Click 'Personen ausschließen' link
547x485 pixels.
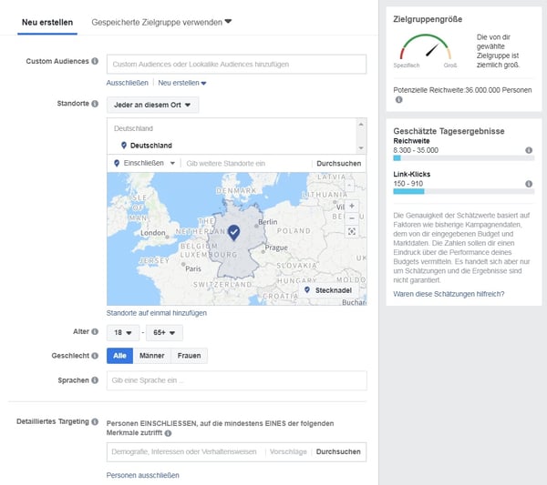click(x=143, y=475)
